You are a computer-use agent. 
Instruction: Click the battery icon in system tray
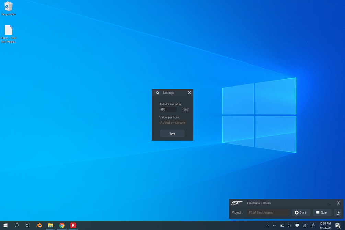[282, 226]
